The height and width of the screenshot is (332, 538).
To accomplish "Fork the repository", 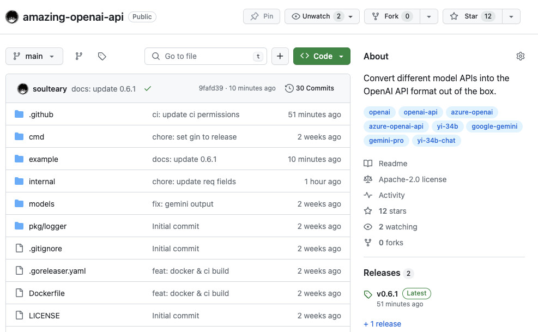I will 392,16.
